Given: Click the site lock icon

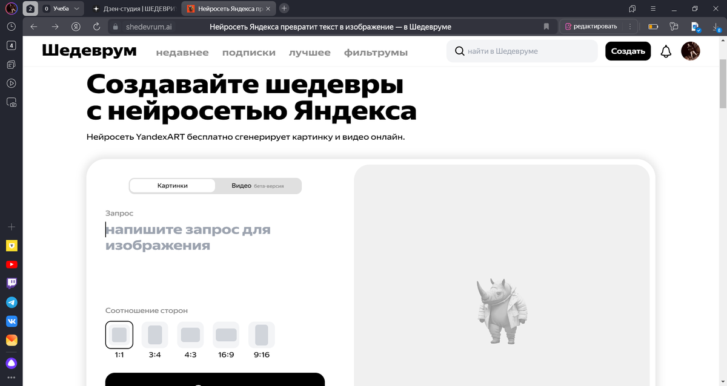Looking at the screenshot, I should (116, 27).
